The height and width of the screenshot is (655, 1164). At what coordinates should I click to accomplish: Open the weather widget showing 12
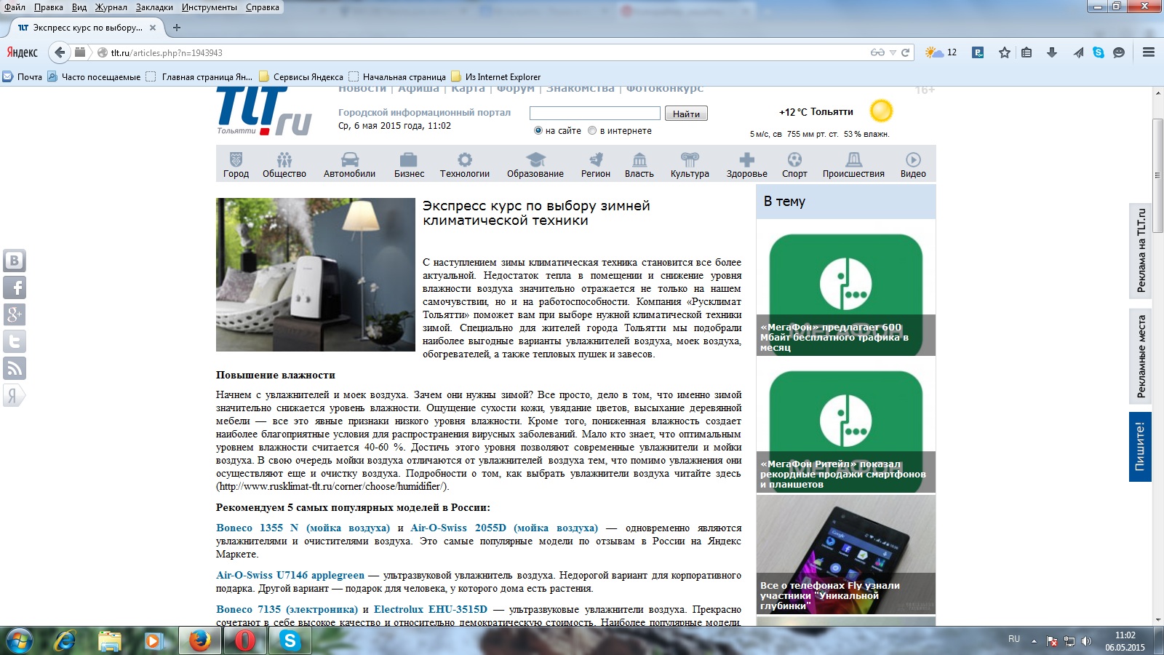(941, 52)
